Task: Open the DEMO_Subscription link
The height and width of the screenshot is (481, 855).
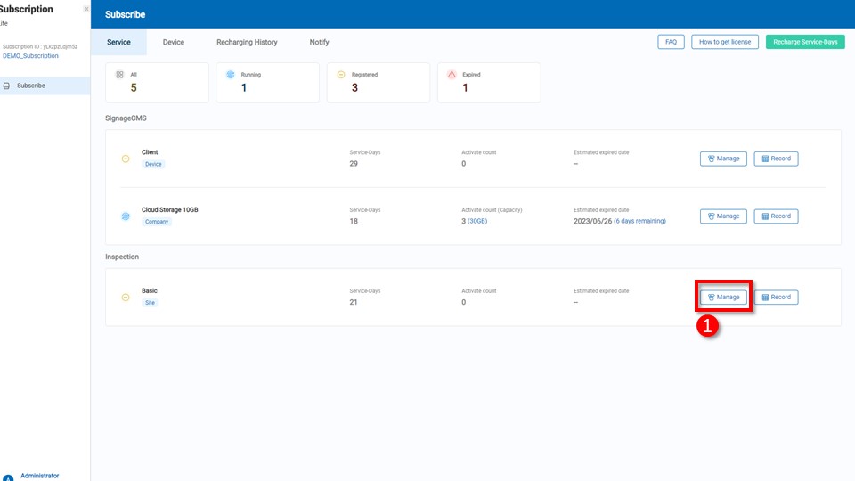Action: (x=30, y=56)
